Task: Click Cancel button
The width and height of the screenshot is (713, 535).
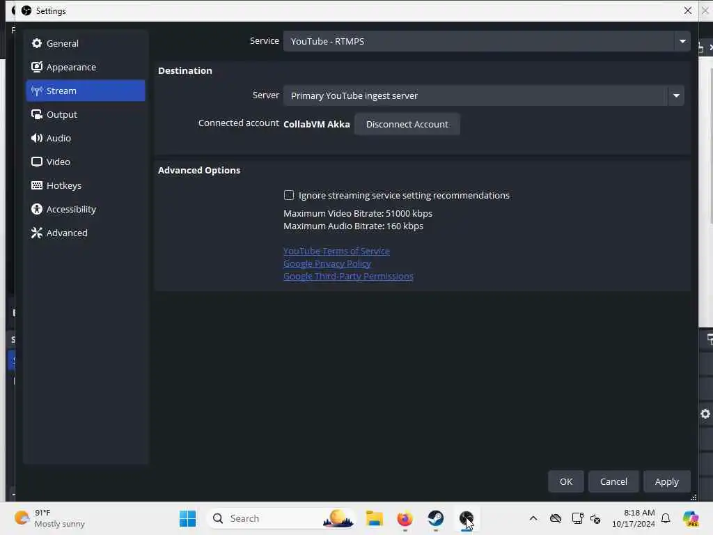Action: point(613,481)
